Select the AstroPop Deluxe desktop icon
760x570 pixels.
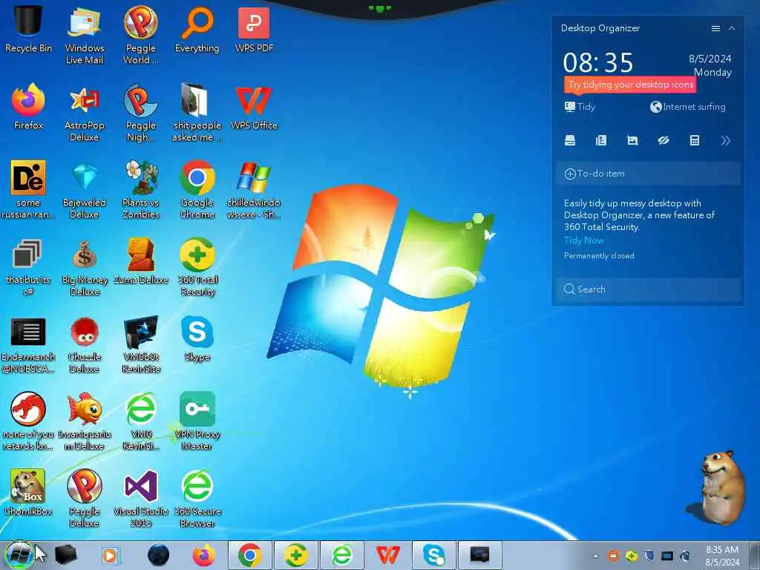click(x=85, y=113)
